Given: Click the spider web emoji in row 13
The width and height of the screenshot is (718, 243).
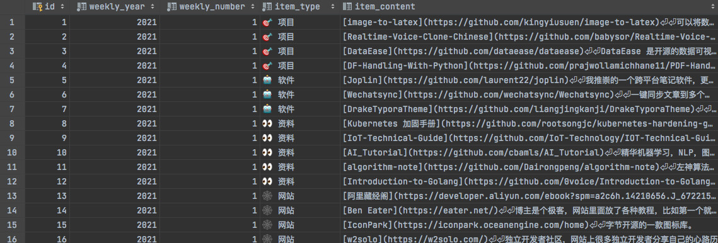Looking at the screenshot, I should point(267,196).
